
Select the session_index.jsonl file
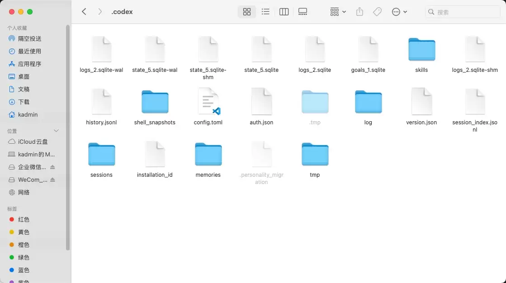coord(475,110)
